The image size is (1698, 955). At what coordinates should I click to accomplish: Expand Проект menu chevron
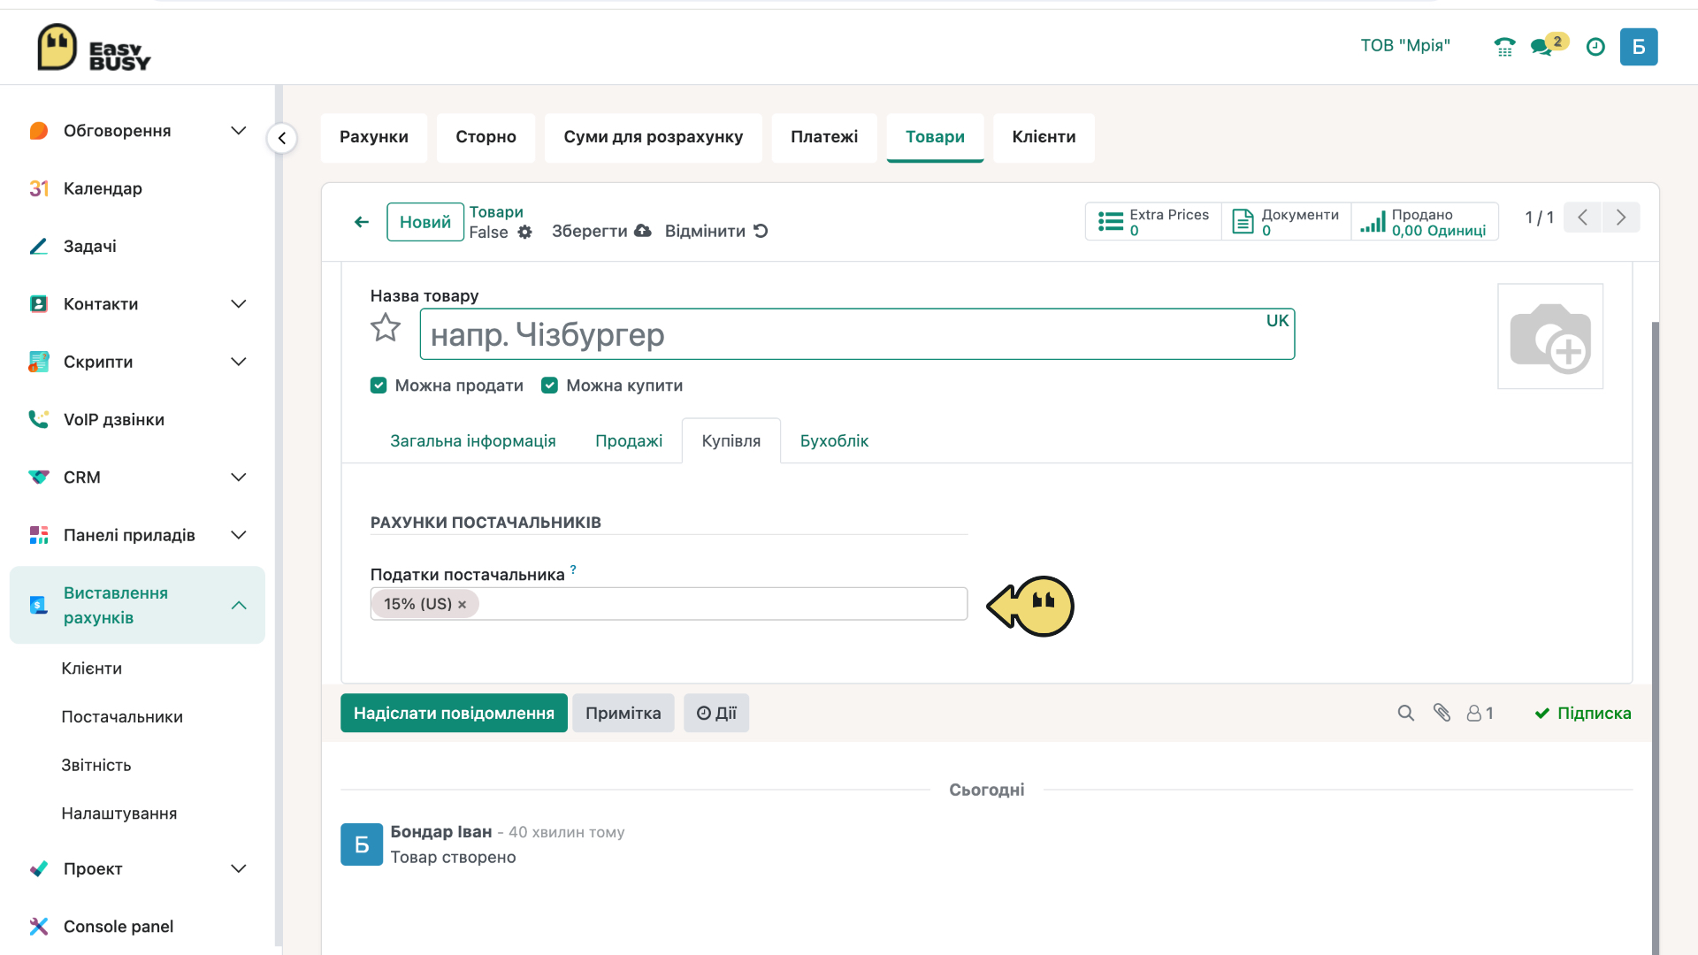pyautogui.click(x=239, y=869)
